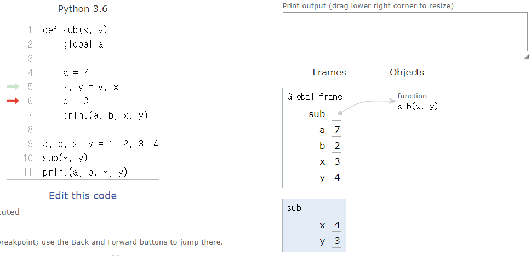Open the Edit this code link
Screen dimensions: 531x256
tap(83, 195)
